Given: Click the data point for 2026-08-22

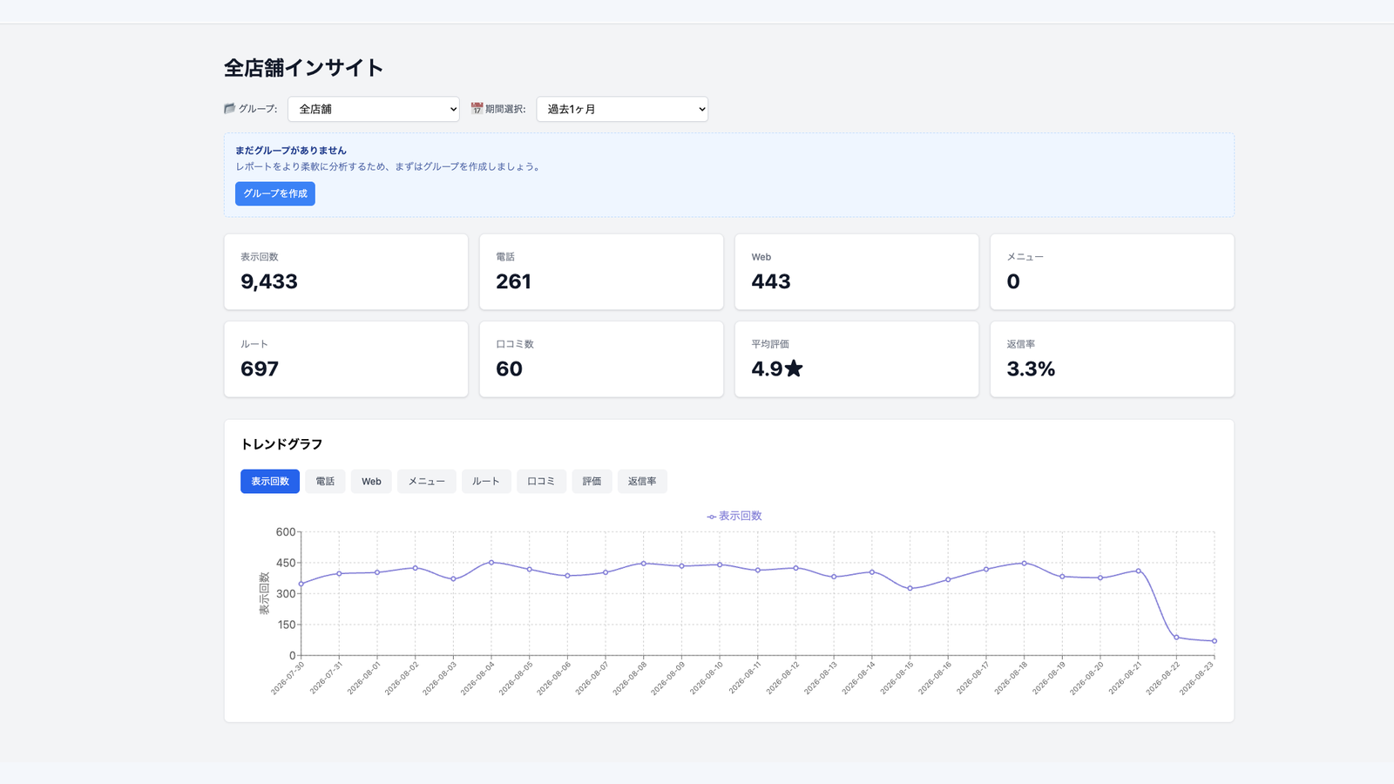Looking at the screenshot, I should pos(1176,638).
